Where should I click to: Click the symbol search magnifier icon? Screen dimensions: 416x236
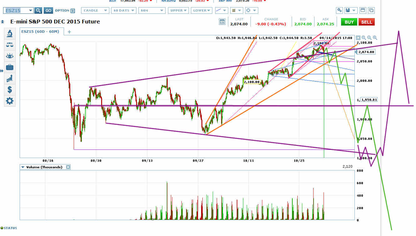[38, 10]
